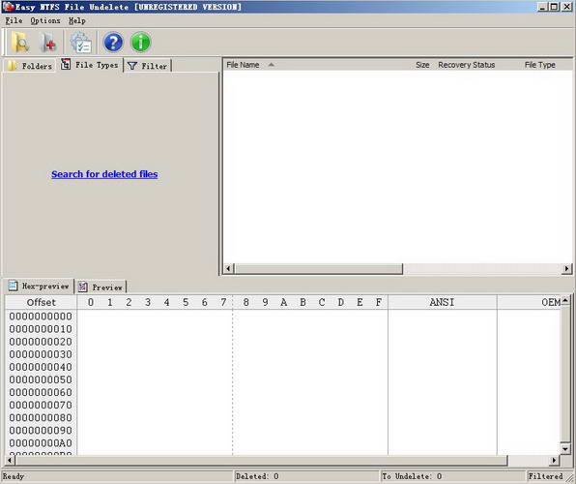Click the Deleted: 0 status entry

257,476
